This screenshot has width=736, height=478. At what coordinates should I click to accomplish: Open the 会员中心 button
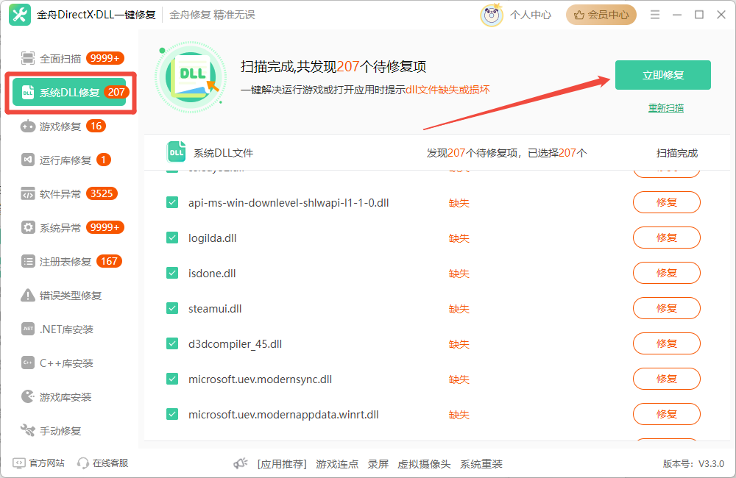click(x=601, y=15)
